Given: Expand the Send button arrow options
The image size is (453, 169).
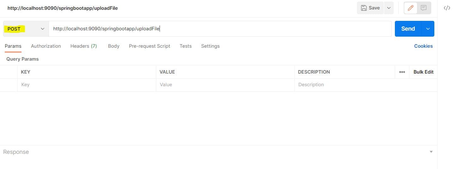Looking at the screenshot, I should tap(428, 29).
